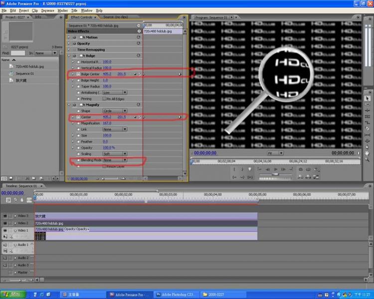Screen dimensions: 374x299
Task: Open the Sequence menu
Action: 48,10
